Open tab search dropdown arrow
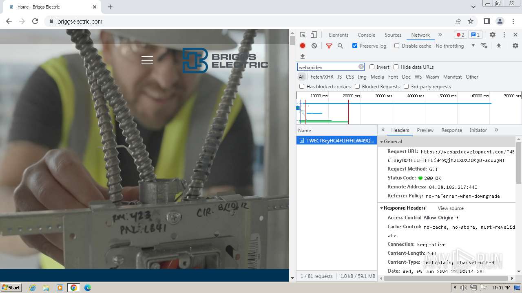 (x=473, y=7)
